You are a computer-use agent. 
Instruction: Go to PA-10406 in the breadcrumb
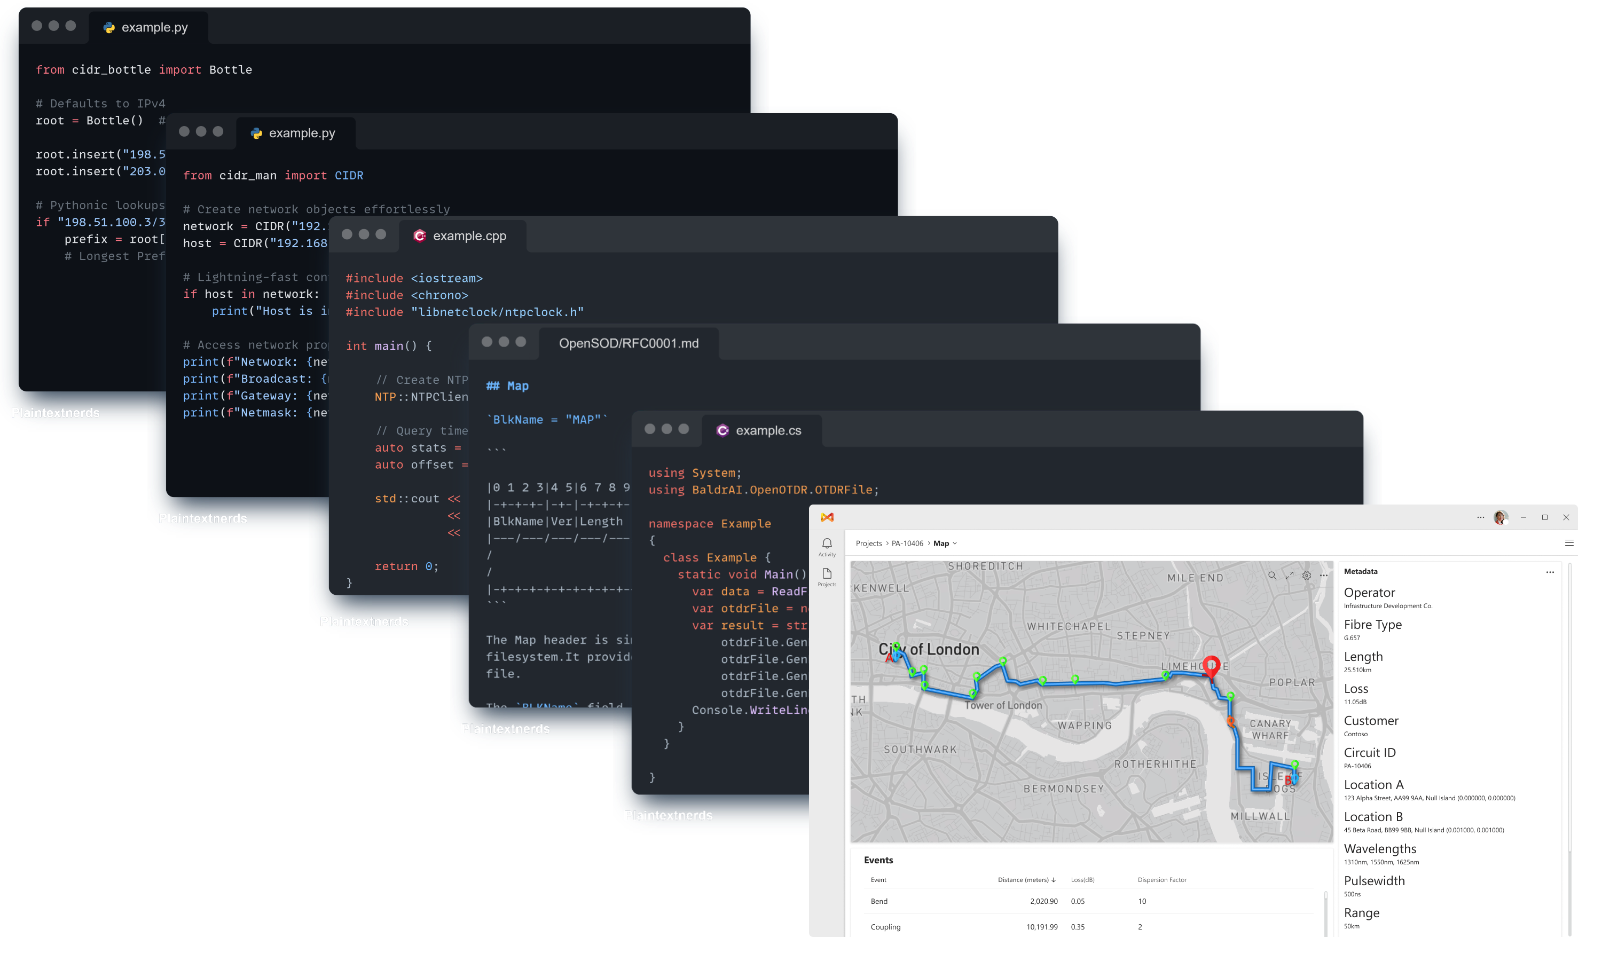click(x=907, y=543)
